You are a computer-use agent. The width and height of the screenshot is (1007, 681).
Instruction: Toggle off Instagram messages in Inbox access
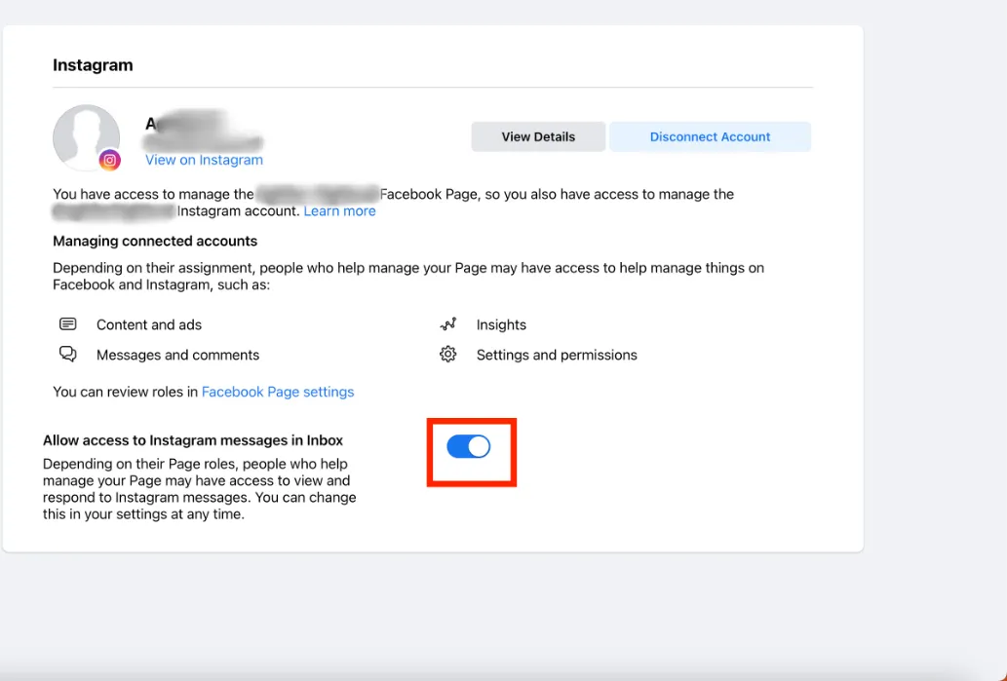tap(469, 446)
